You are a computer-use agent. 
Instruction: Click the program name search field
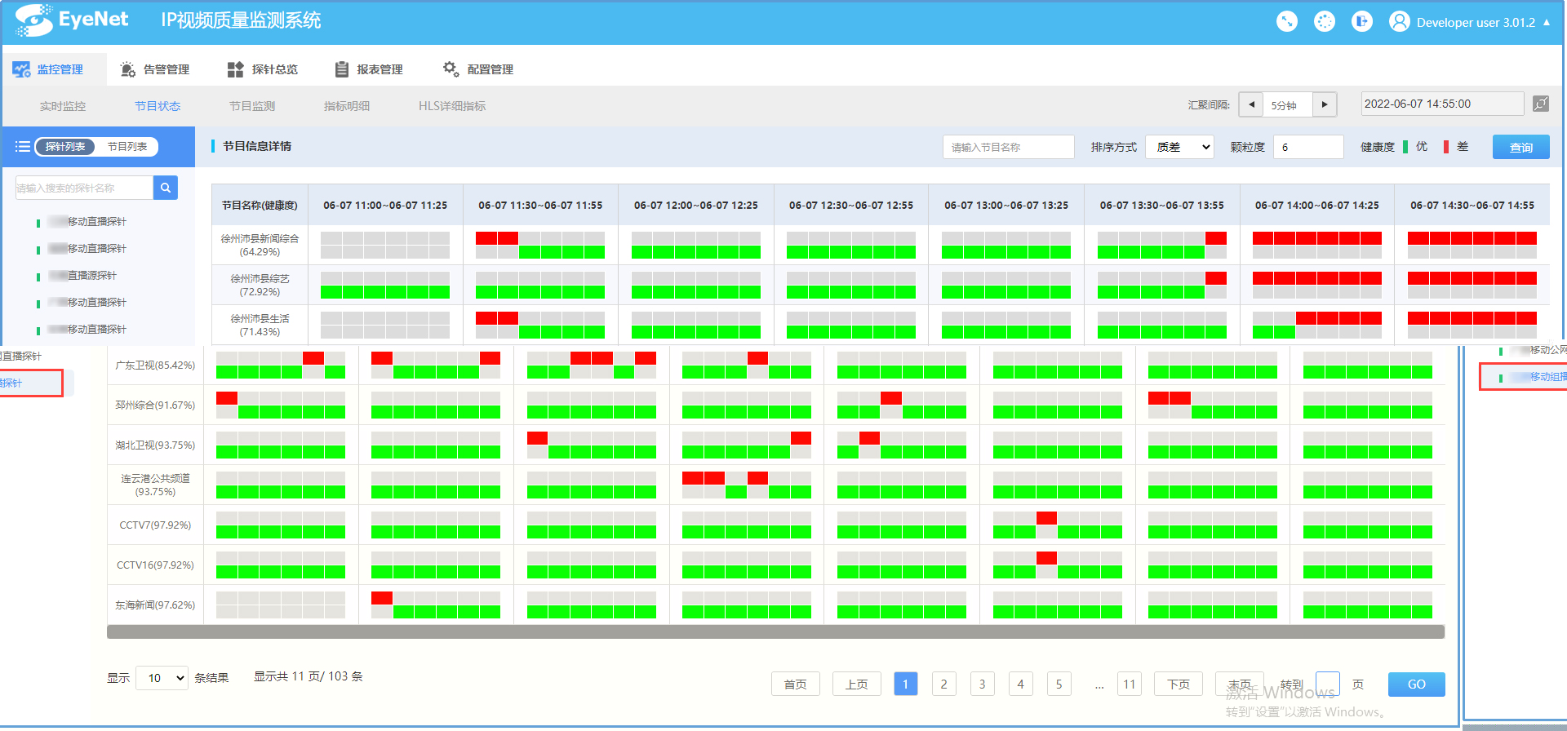(1008, 147)
